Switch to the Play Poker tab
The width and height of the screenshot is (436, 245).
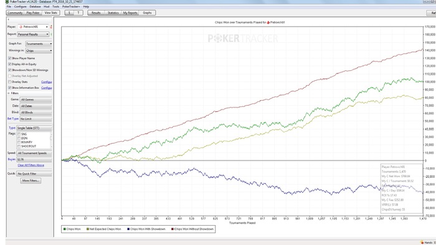tap(33, 13)
